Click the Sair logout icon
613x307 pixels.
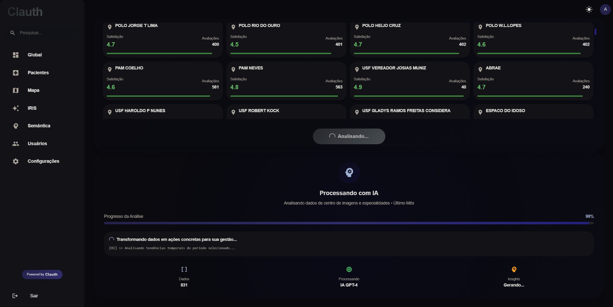[15, 296]
